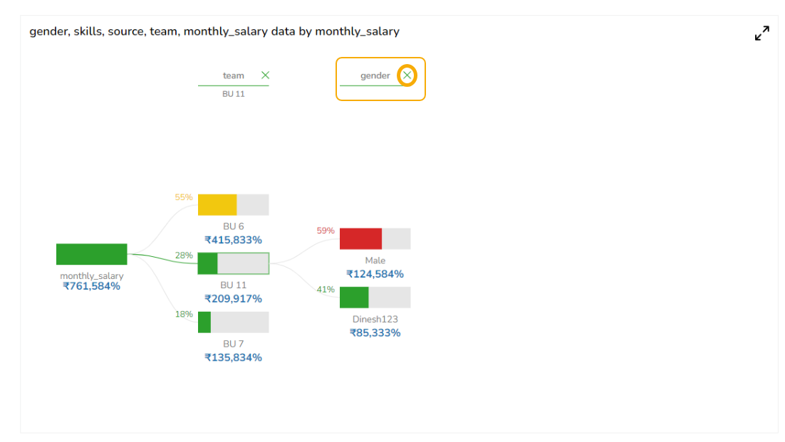This screenshot has width=785, height=442.
Task: Click the ₹124,584% value under Male
Action: pyautogui.click(x=375, y=274)
